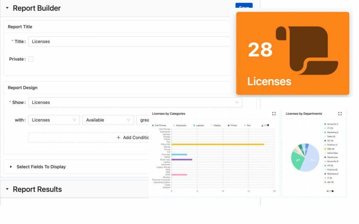
Task: Collapse the Report Builder section chevron
Action: click(8, 8)
